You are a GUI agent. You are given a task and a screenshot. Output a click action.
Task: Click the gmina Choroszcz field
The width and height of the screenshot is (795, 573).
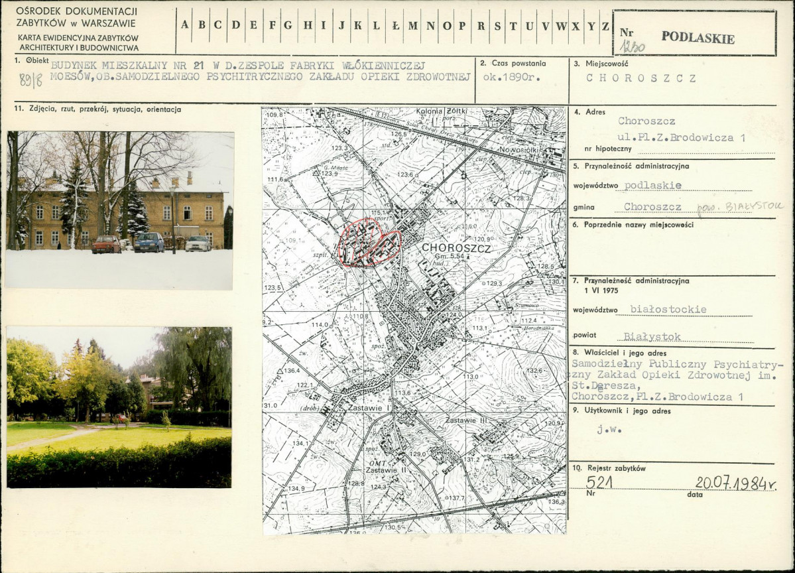(652, 207)
